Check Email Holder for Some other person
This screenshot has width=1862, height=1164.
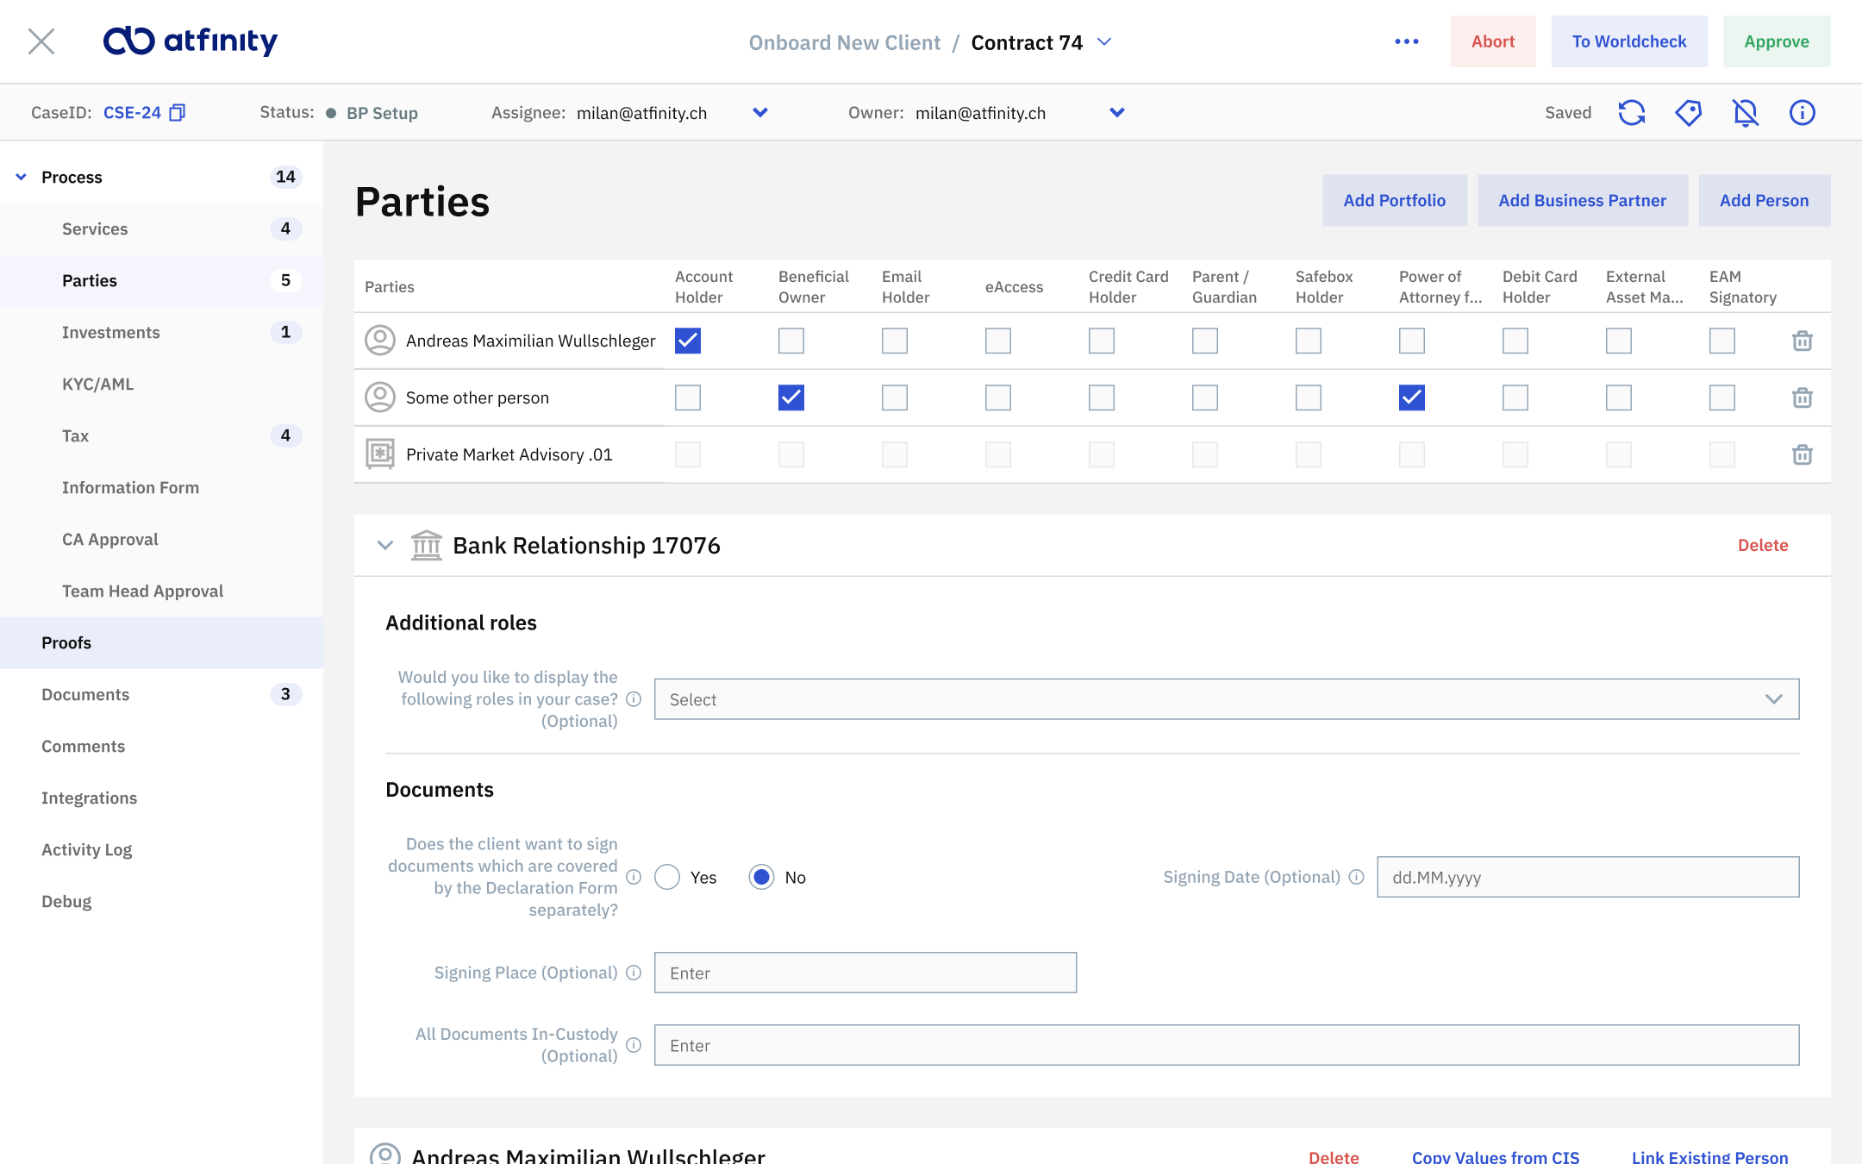pos(895,397)
